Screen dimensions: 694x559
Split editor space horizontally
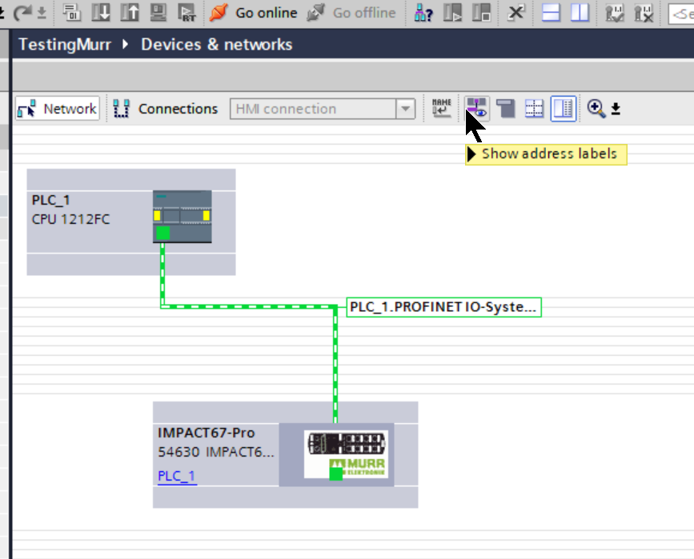551,13
